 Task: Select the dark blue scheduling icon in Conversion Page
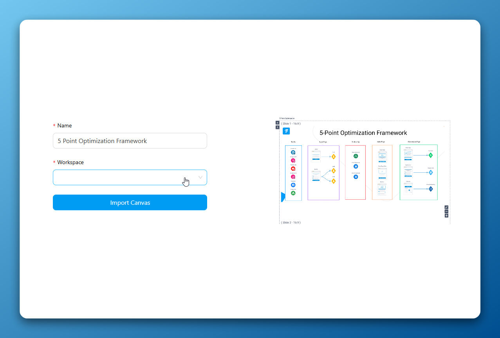click(x=430, y=189)
